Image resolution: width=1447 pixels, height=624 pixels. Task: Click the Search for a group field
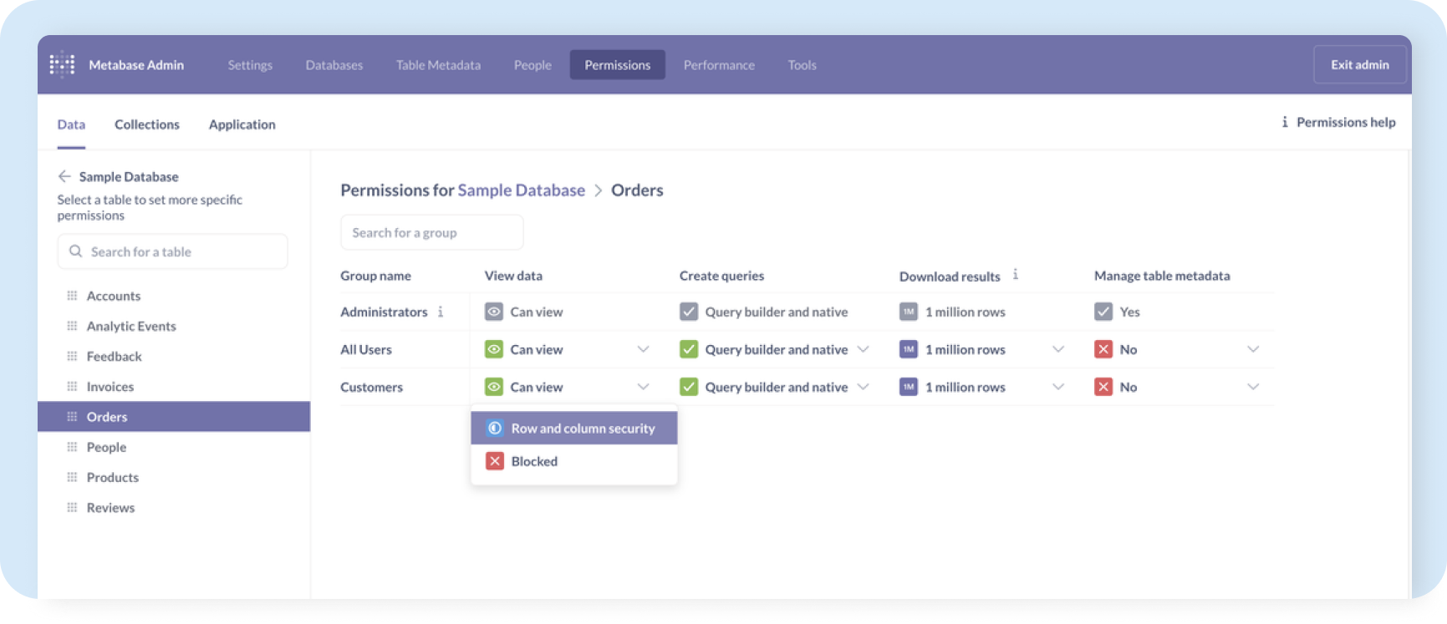pyautogui.click(x=432, y=232)
